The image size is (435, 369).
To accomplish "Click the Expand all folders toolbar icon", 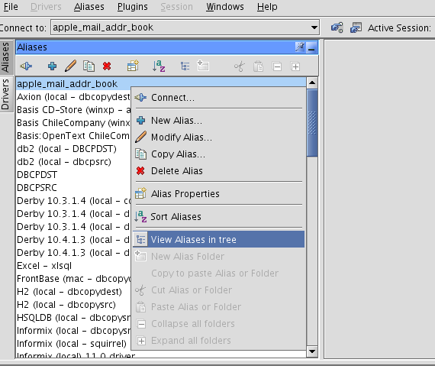I will (x=295, y=66).
